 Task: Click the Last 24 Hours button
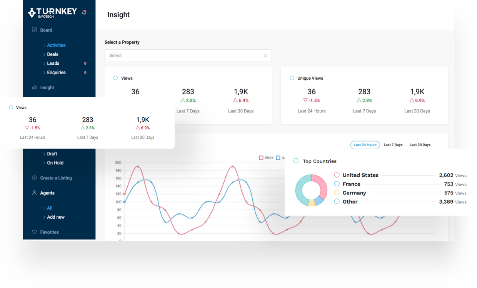[x=365, y=145]
